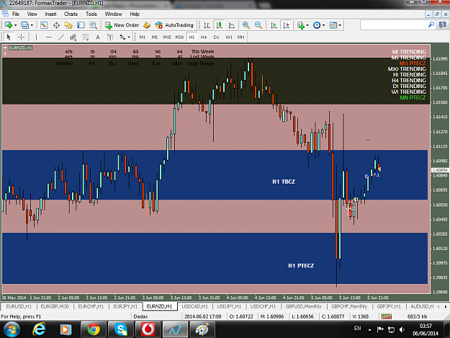
Task: Switch the chart to bar chart
Action: pyautogui.click(x=207, y=25)
